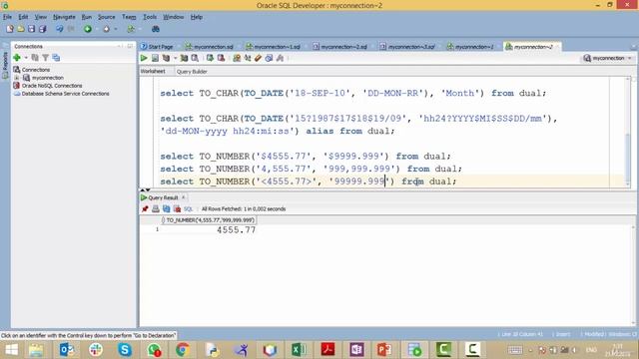Image resolution: width=639 pixels, height=359 pixels.
Task: Click the Schema Browser icon in Connections panel
Action: [56, 58]
